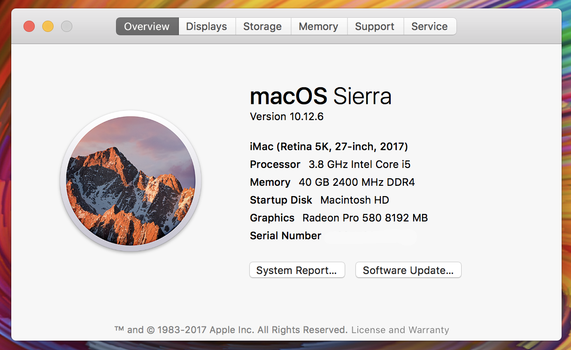Screen dimensions: 571x350
Task: Click the Graphics label
Action: pyautogui.click(x=272, y=218)
